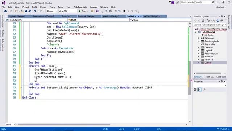
Task: Click the Save All toolbar icon
Action: pos(30,11)
